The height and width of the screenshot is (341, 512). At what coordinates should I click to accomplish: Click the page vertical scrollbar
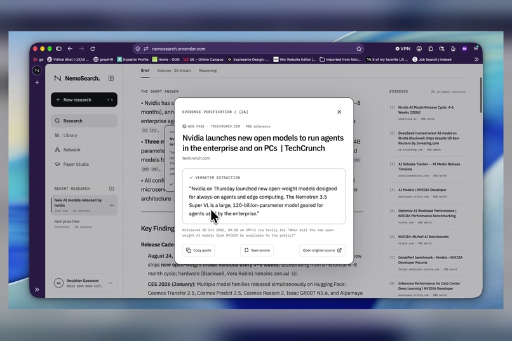(481, 95)
